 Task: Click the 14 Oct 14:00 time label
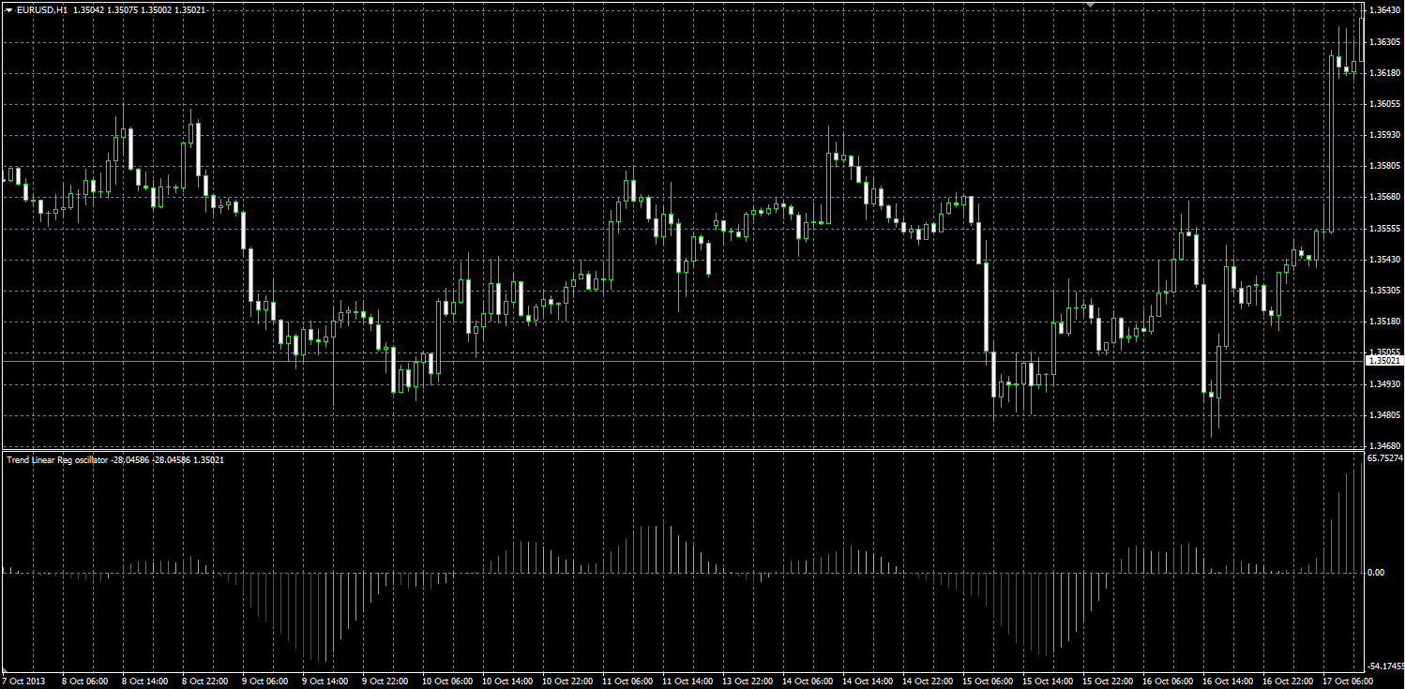(867, 682)
